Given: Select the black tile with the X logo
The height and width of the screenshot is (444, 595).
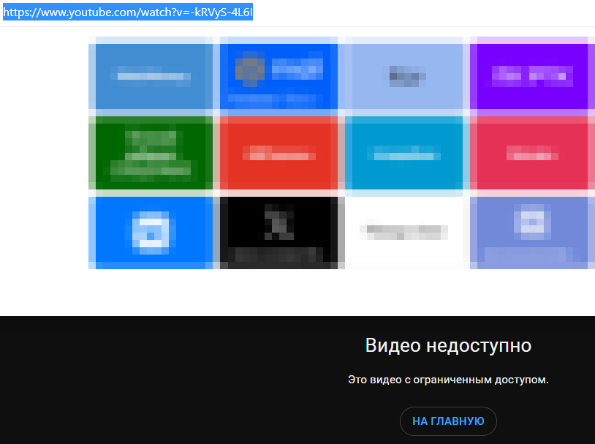Looking at the screenshot, I should [278, 232].
